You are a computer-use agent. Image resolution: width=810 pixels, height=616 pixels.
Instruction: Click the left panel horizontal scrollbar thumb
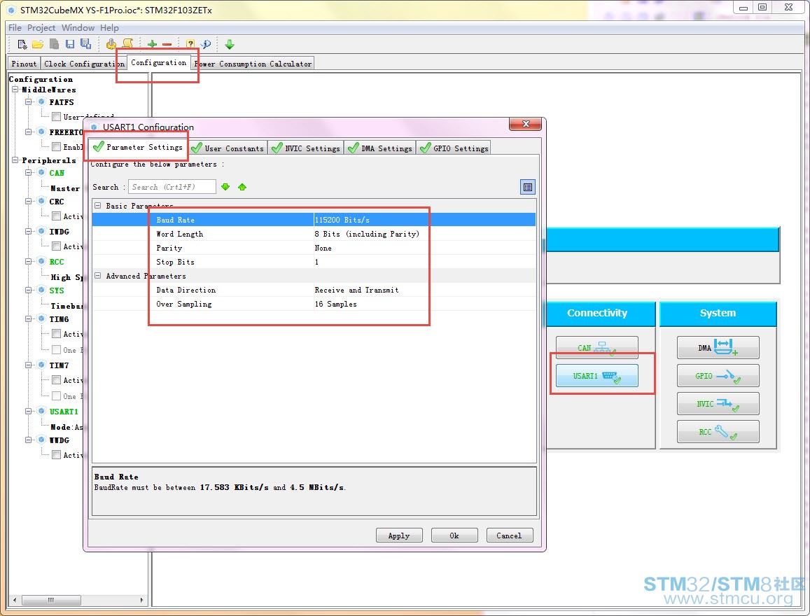(51, 600)
